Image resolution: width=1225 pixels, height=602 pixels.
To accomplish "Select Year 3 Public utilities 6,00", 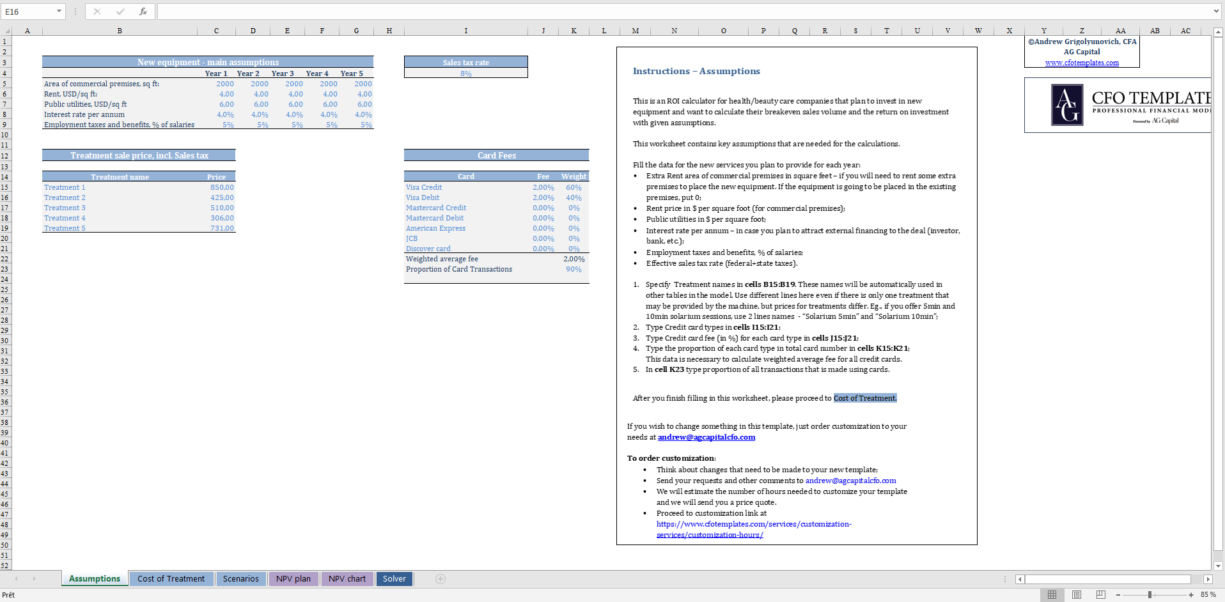I will [287, 104].
